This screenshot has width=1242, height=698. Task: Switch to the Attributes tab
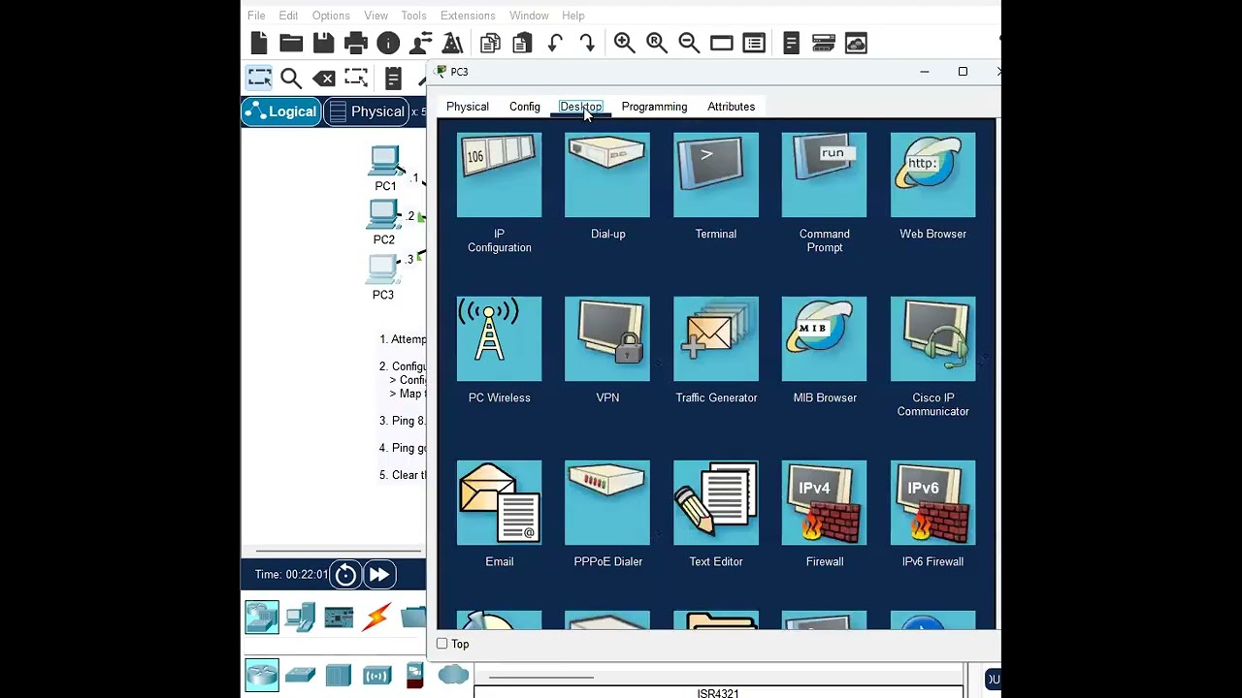731,107
